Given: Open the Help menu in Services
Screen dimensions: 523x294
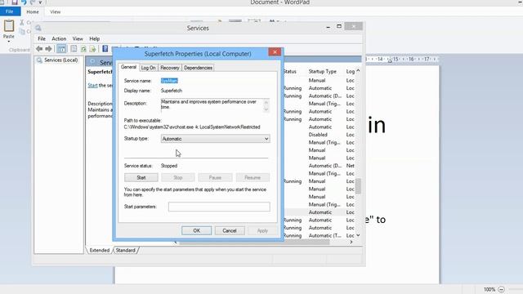Looking at the screenshot, I should click(x=95, y=38).
